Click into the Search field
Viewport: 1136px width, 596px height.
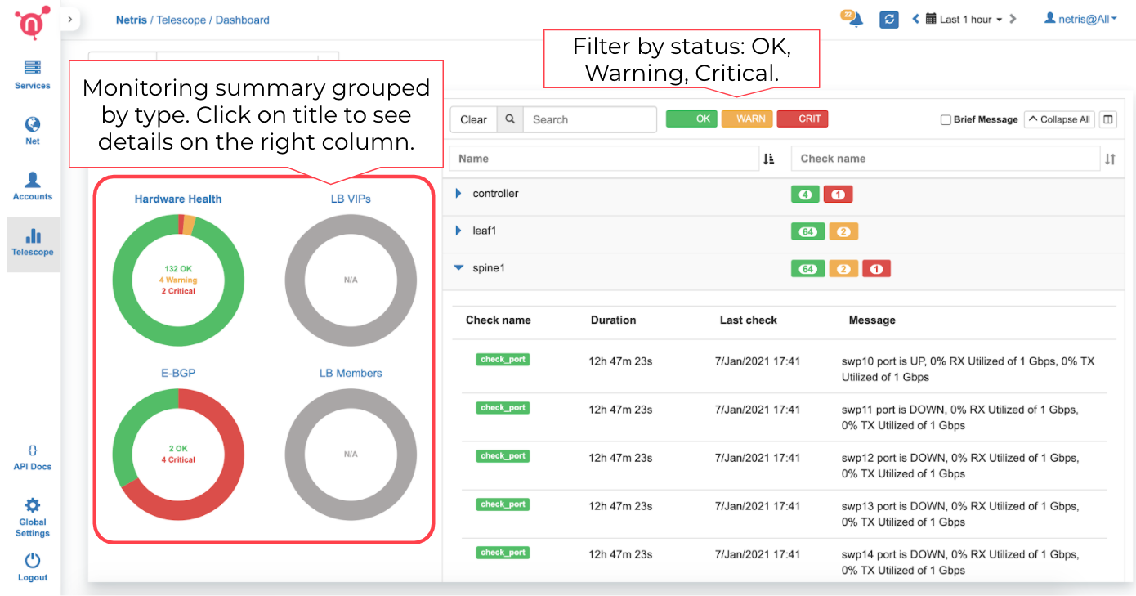click(590, 119)
